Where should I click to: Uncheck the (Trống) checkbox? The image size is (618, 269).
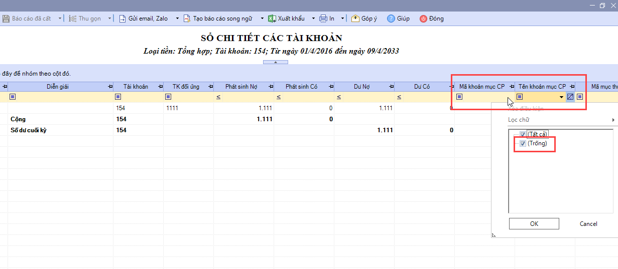[x=523, y=144]
